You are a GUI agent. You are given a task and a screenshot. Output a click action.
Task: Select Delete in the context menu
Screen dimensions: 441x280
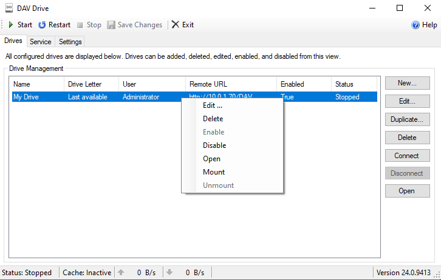point(213,119)
